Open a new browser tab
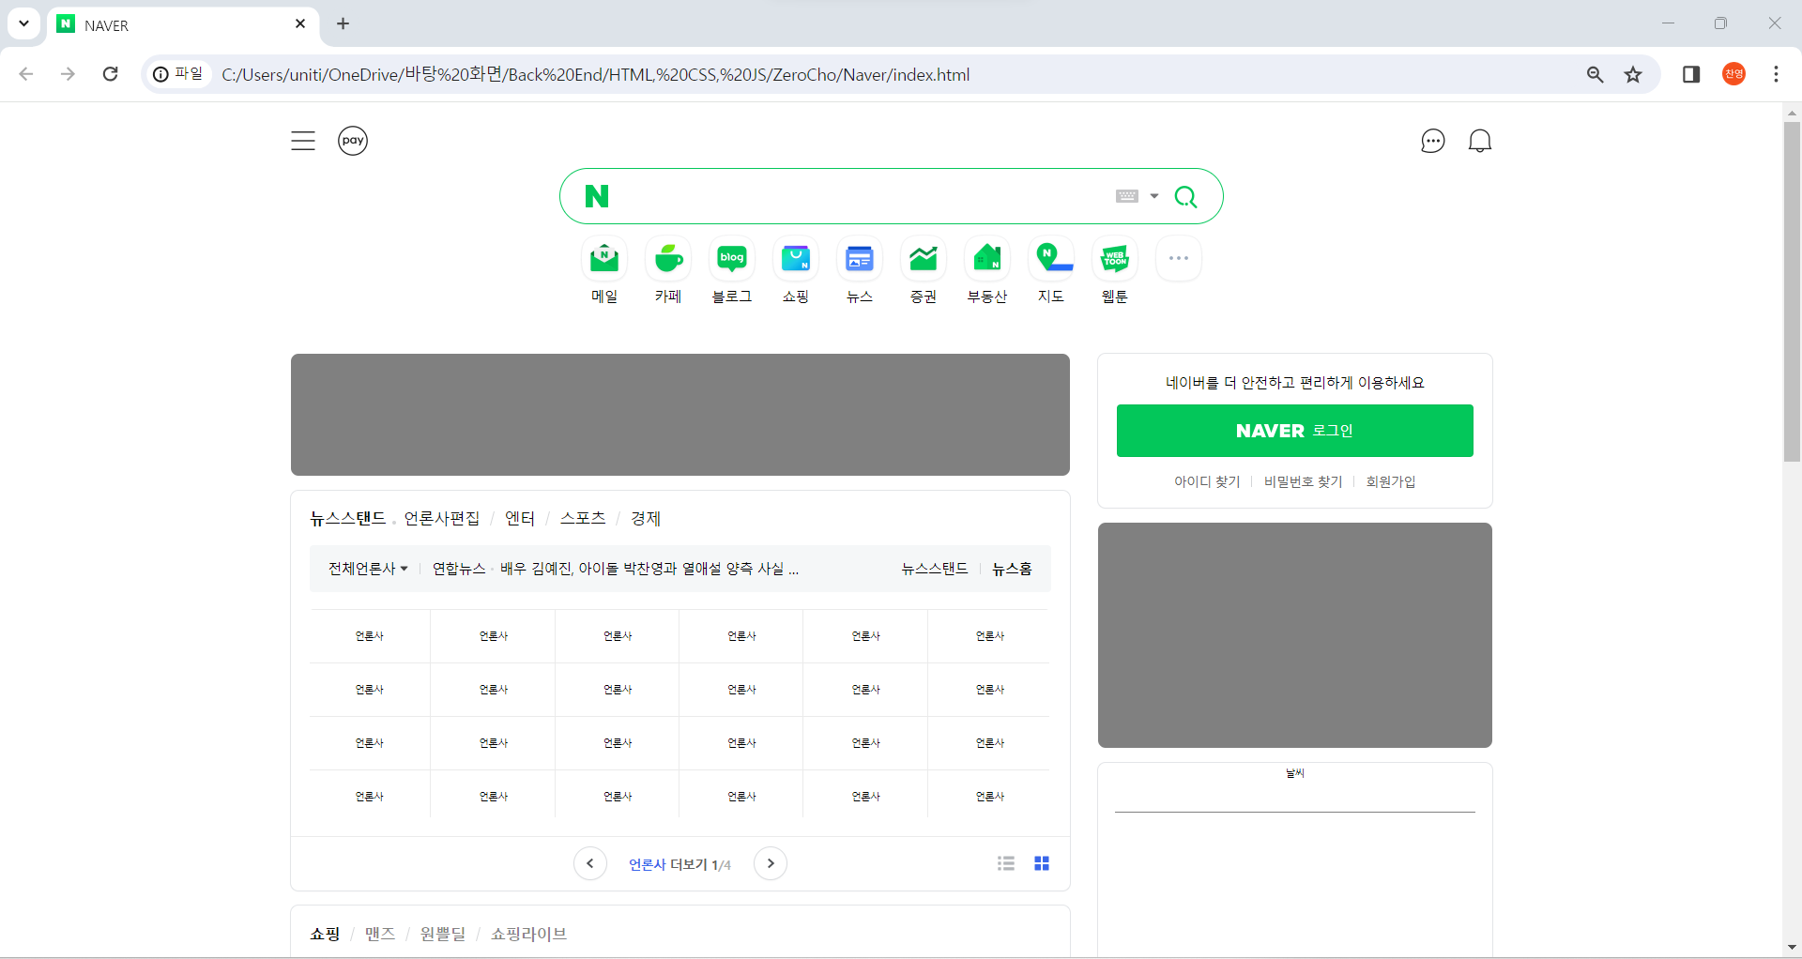The width and height of the screenshot is (1802, 959). [344, 23]
